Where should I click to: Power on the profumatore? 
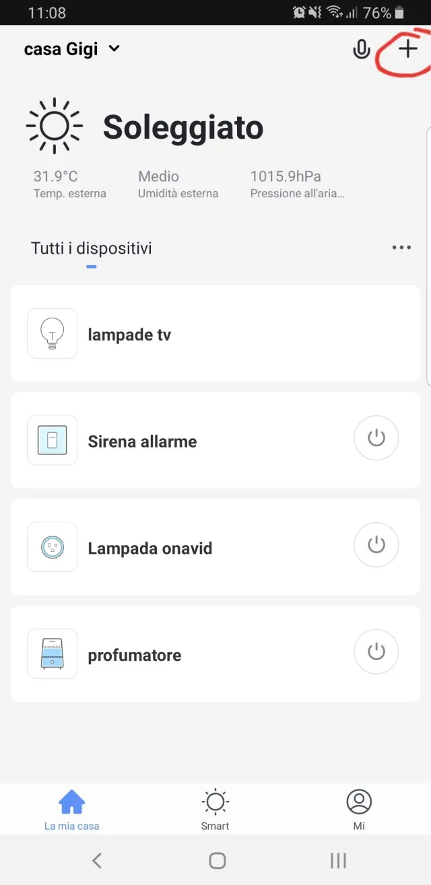coord(376,651)
